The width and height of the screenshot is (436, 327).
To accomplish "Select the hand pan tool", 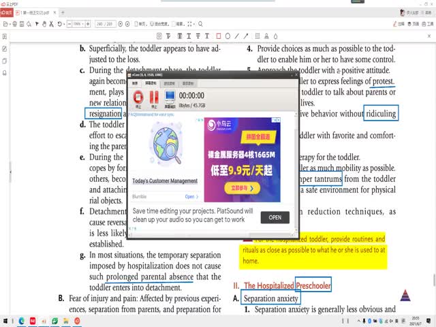I will tap(44, 24).
